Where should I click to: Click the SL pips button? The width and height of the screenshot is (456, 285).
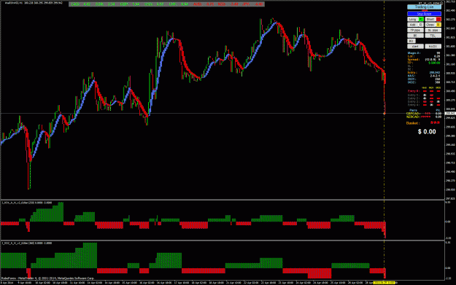tap(433, 30)
